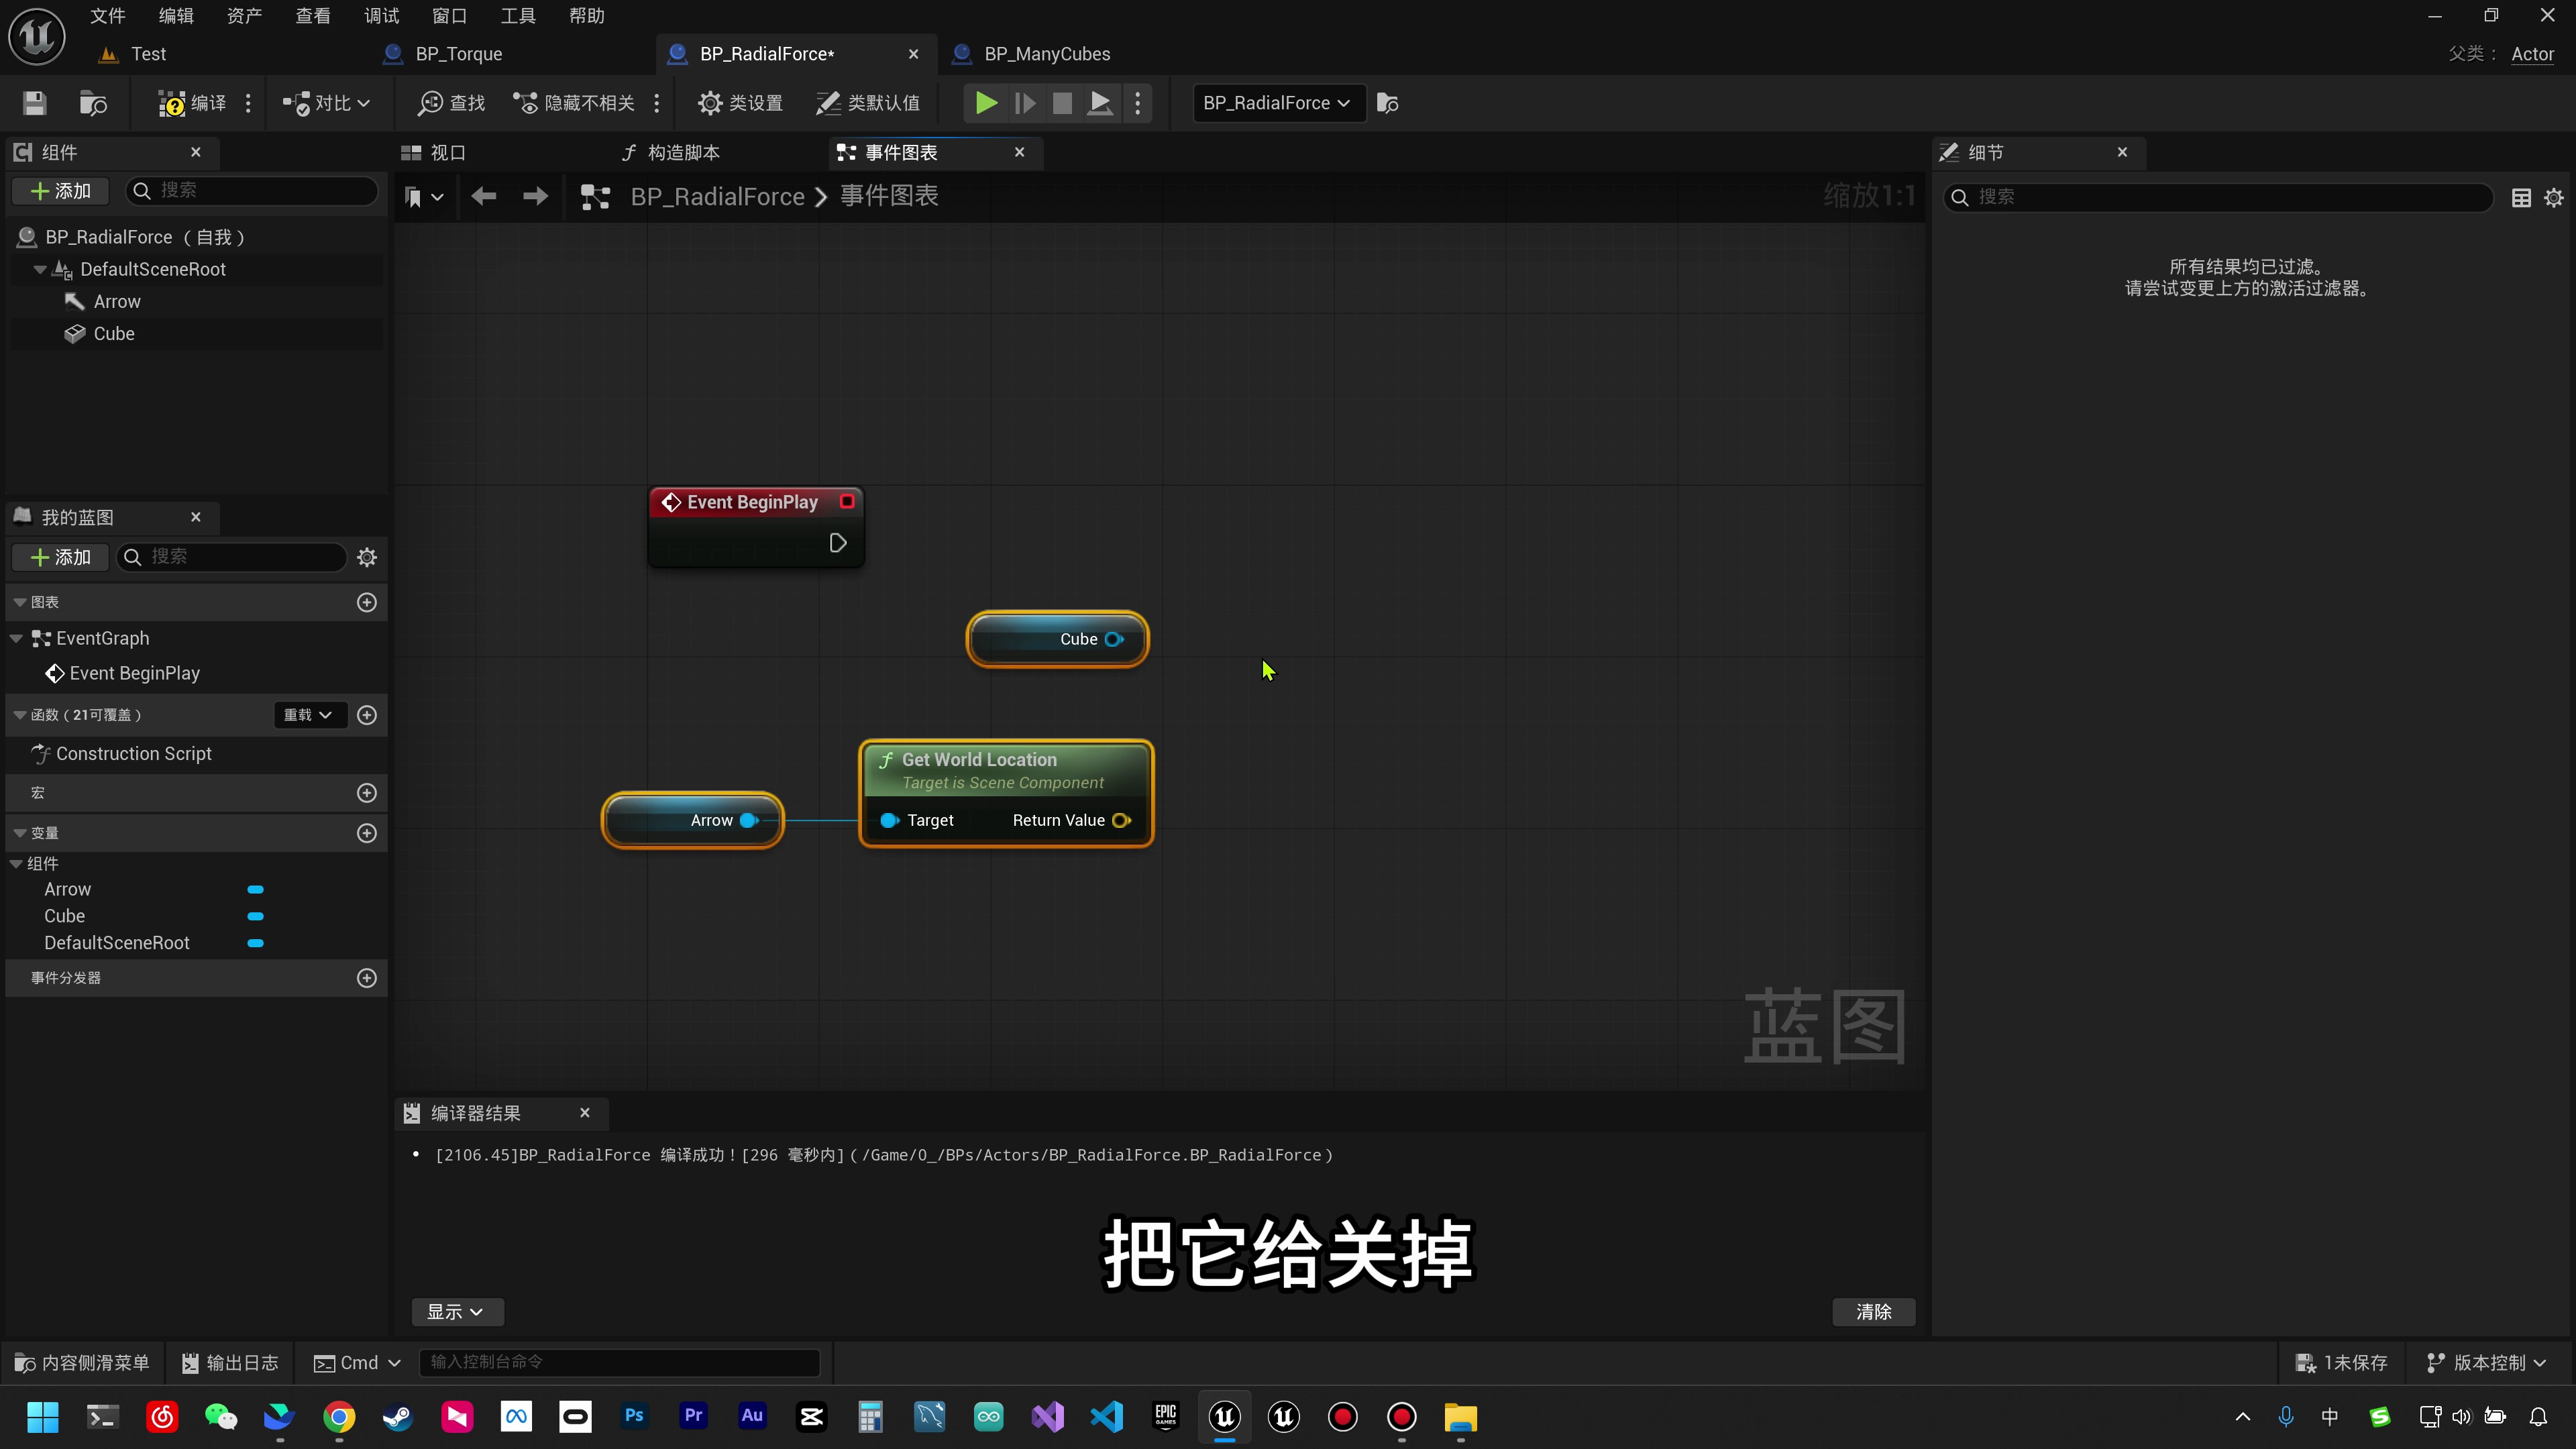This screenshot has width=2576, height=1449.
Task: Click the My Blueprint search field
Action: click(232, 556)
